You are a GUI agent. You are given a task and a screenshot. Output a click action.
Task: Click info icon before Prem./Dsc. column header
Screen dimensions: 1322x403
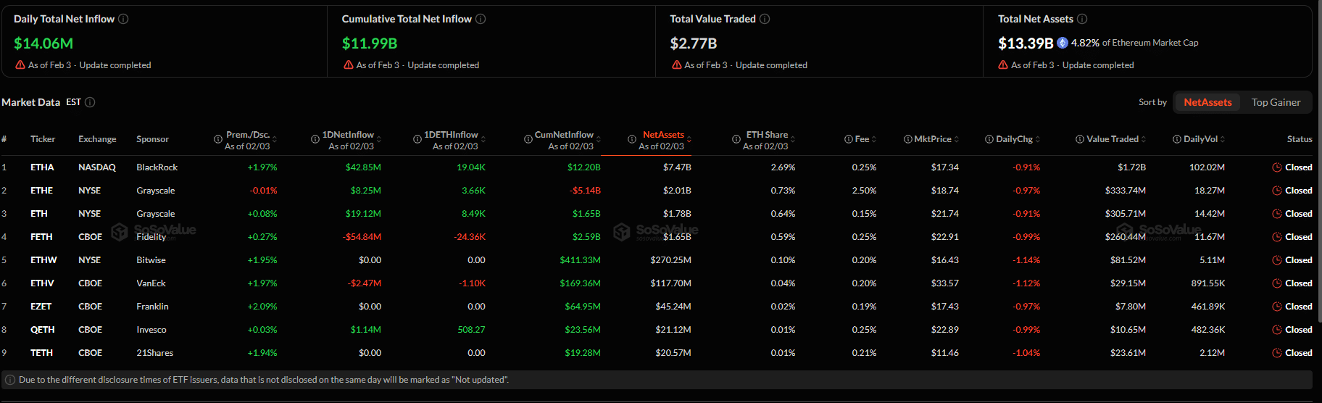point(218,139)
